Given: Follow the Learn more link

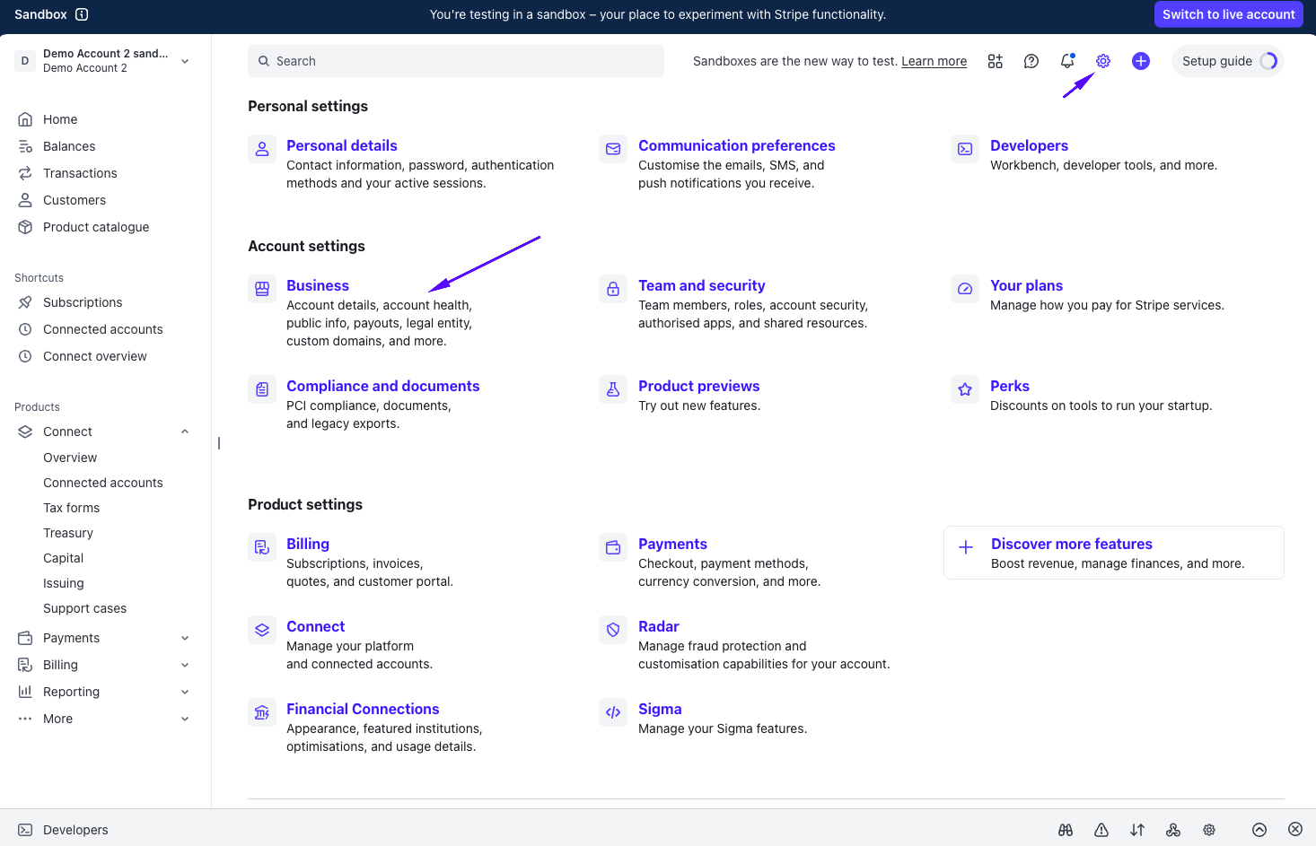Looking at the screenshot, I should pyautogui.click(x=934, y=61).
